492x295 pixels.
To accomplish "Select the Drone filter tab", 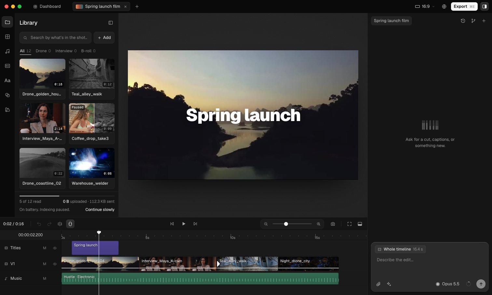I will coord(43,51).
